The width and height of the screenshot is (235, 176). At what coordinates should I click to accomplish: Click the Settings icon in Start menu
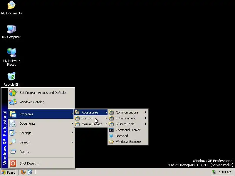coord(13,133)
